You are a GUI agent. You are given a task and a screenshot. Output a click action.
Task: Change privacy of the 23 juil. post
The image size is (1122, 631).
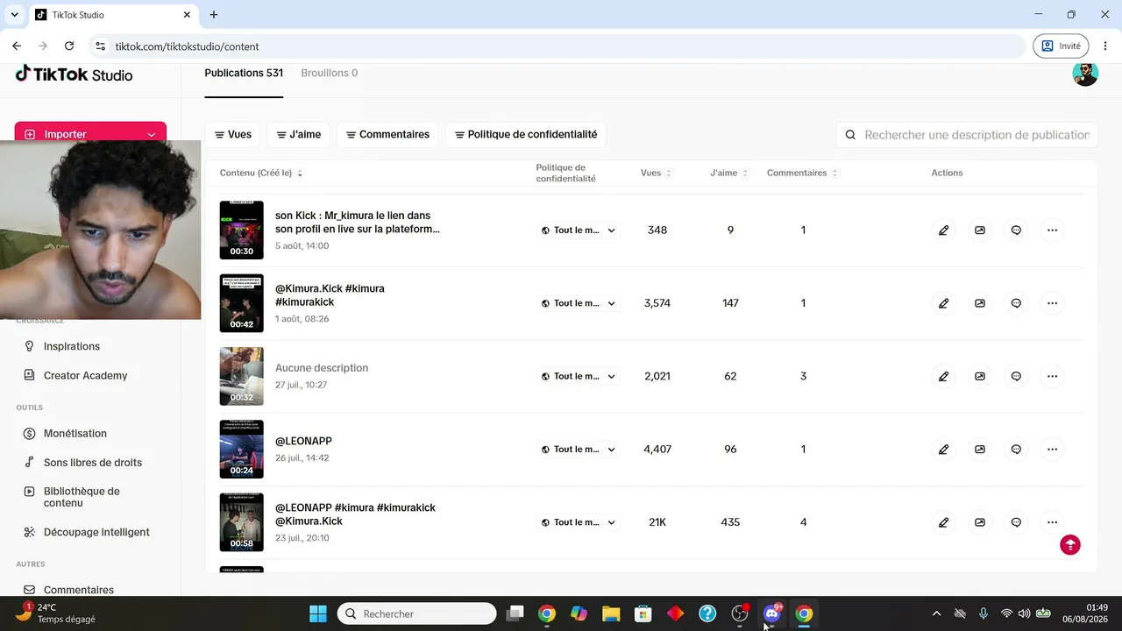(579, 522)
